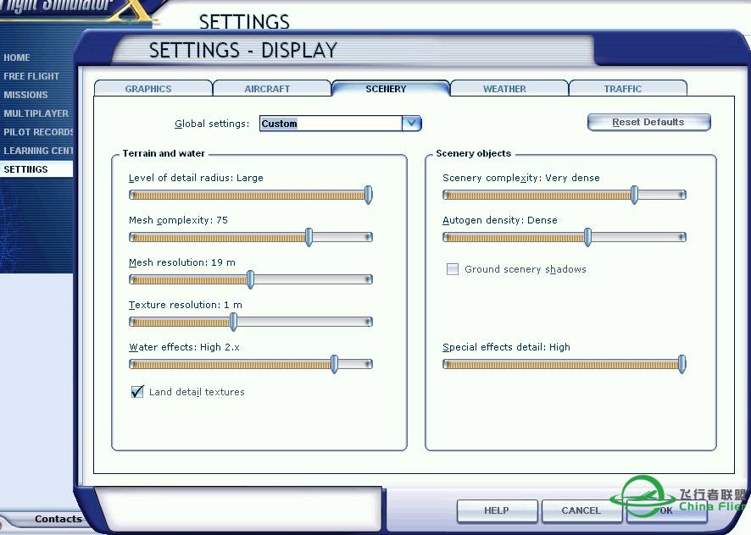This screenshot has height=535, width=751.
Task: Open Missions in the left menu
Action: tap(25, 95)
